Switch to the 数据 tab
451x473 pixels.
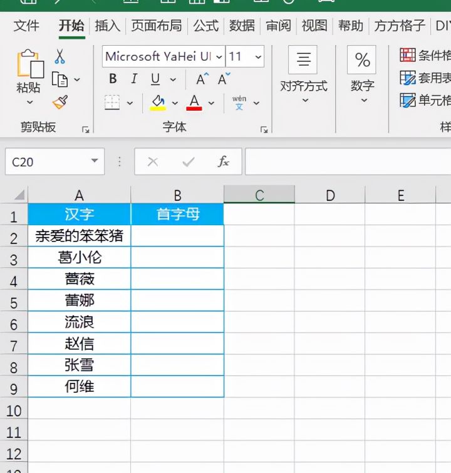coord(242,25)
